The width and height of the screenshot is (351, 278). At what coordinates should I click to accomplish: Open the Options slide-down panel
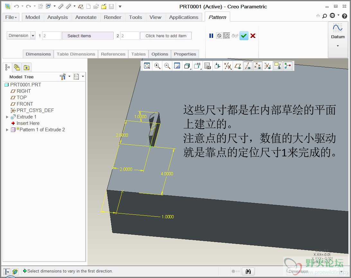pyautogui.click(x=160, y=54)
